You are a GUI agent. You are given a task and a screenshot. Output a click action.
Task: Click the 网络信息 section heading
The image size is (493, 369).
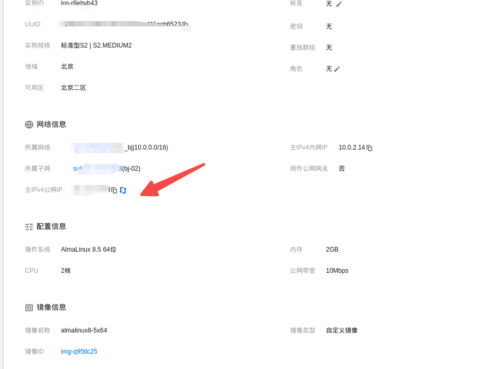(x=51, y=125)
